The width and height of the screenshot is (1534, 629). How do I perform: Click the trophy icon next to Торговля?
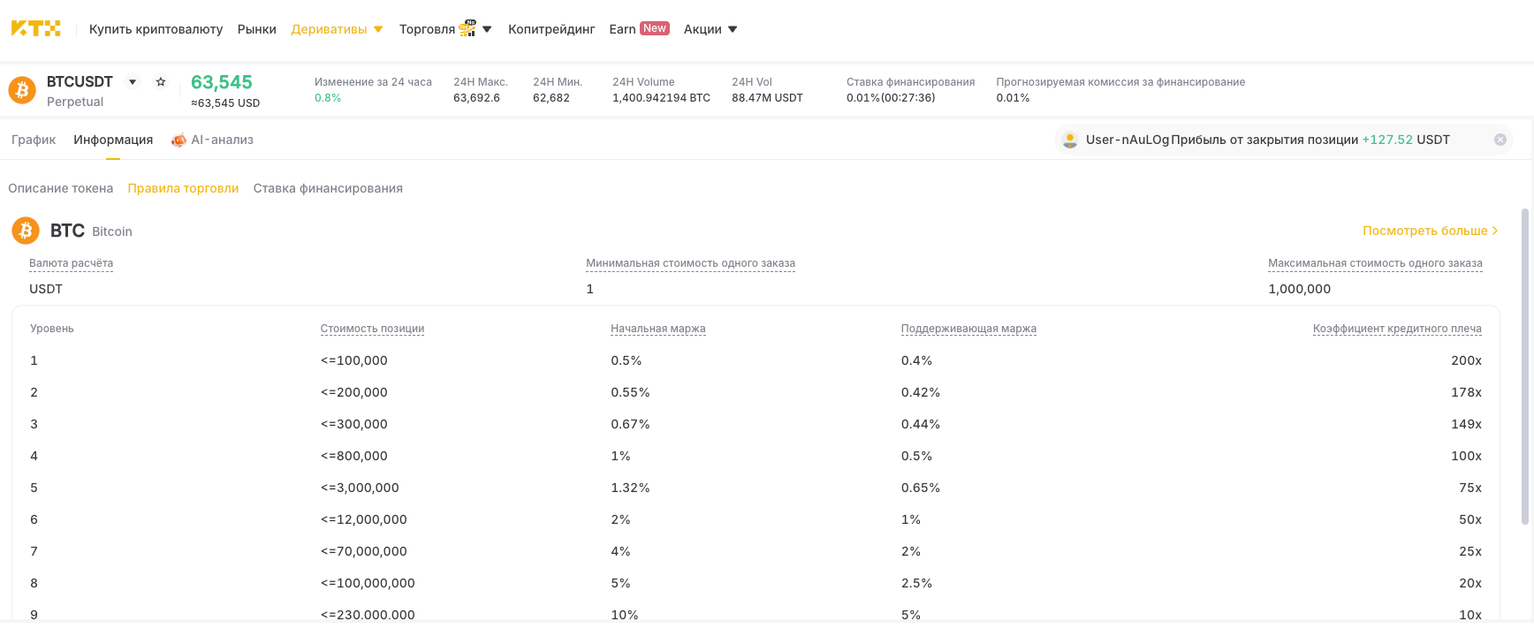[x=467, y=28]
